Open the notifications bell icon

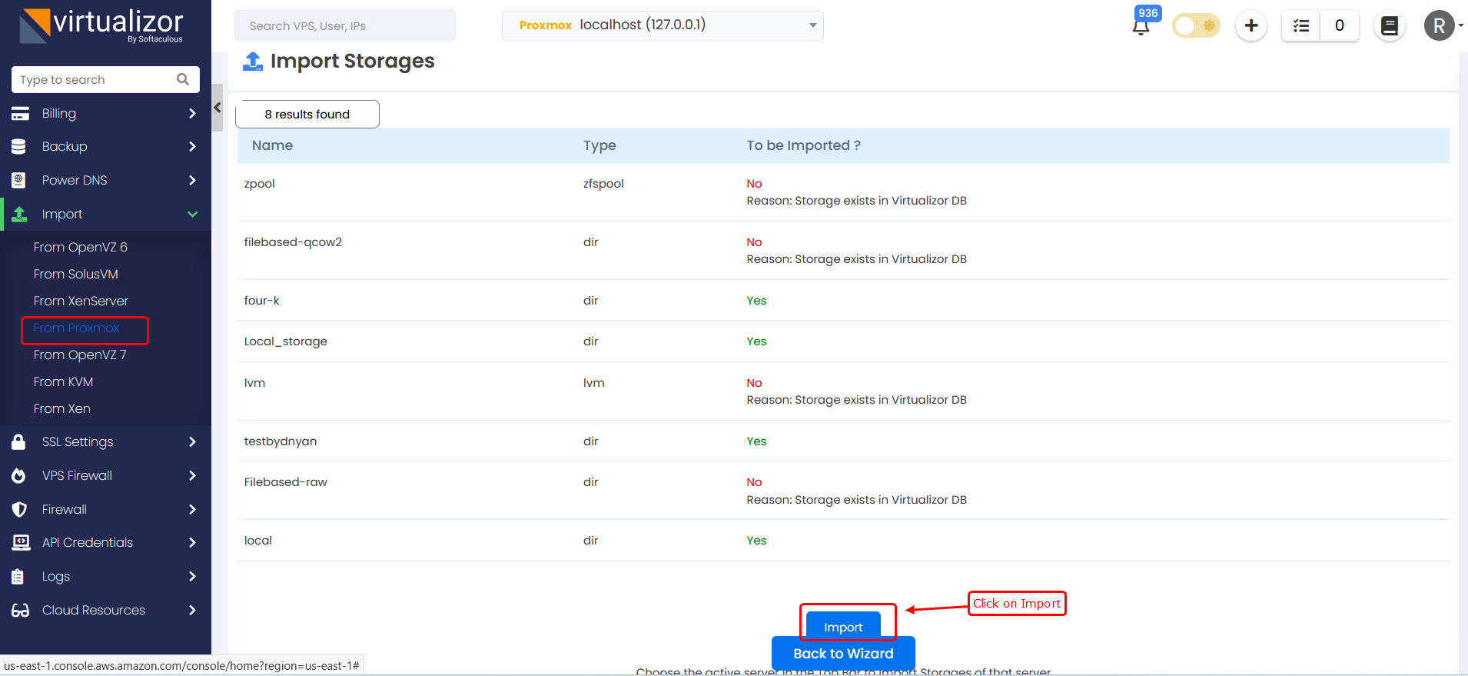click(x=1141, y=27)
